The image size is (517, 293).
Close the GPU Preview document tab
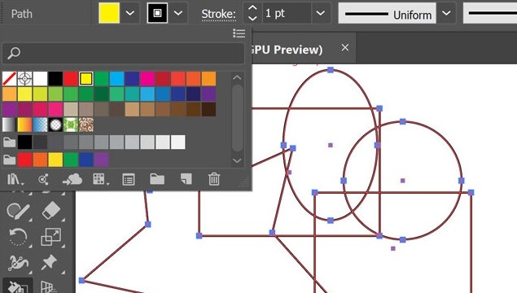click(345, 48)
